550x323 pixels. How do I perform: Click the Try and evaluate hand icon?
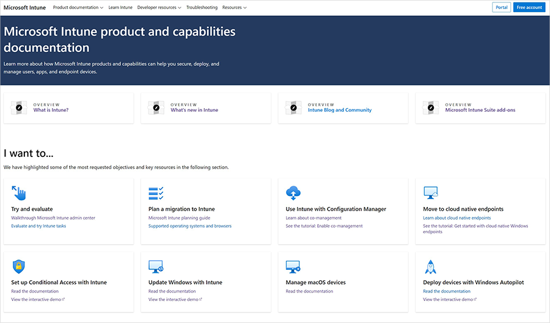point(18,193)
